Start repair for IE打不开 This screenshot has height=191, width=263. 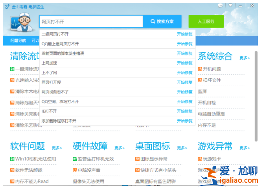(185, 111)
